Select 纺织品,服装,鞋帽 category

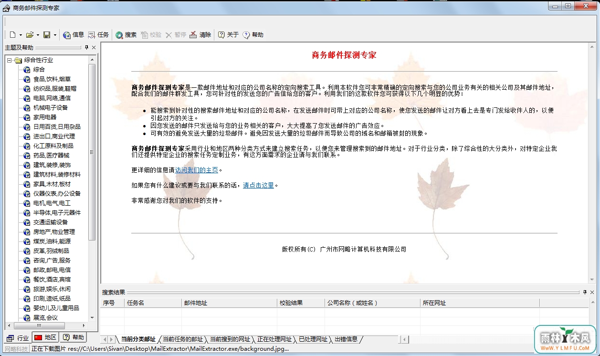(55, 88)
